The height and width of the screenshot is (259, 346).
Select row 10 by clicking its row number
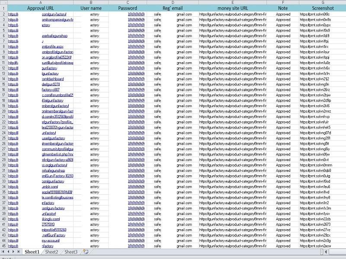point(3,56)
